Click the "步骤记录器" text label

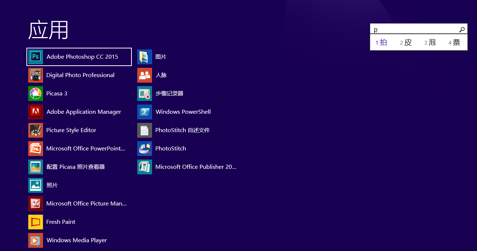coord(169,94)
